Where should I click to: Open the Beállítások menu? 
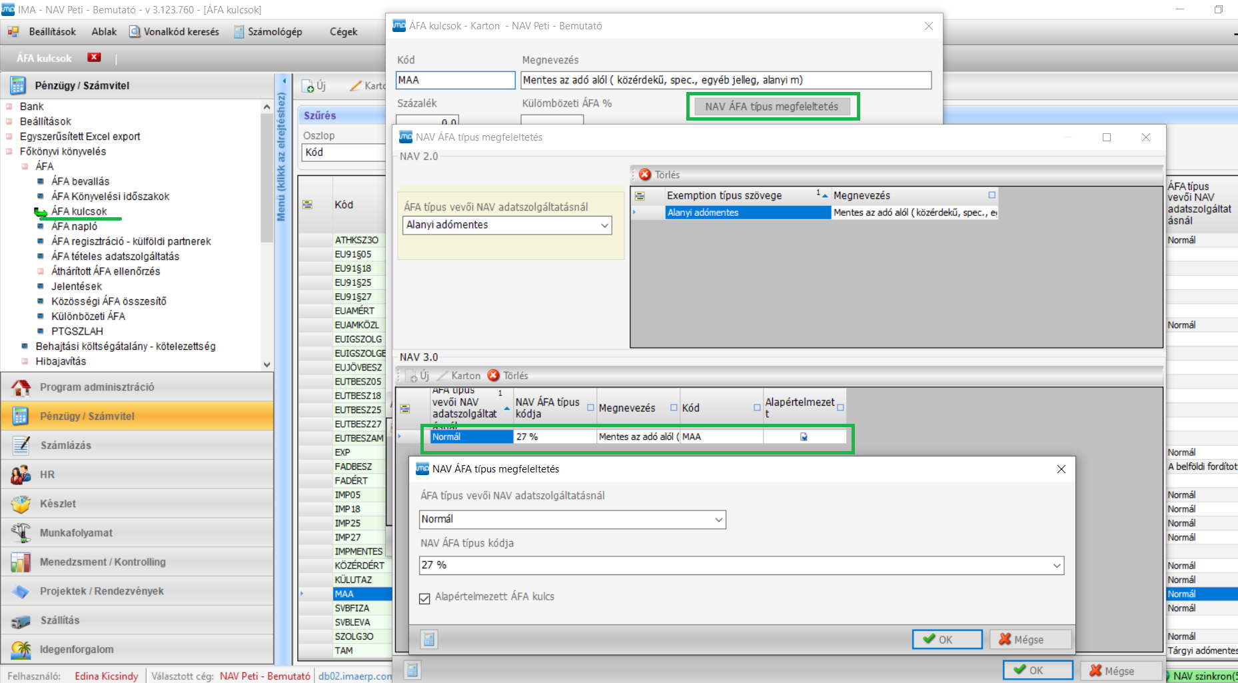52,32
